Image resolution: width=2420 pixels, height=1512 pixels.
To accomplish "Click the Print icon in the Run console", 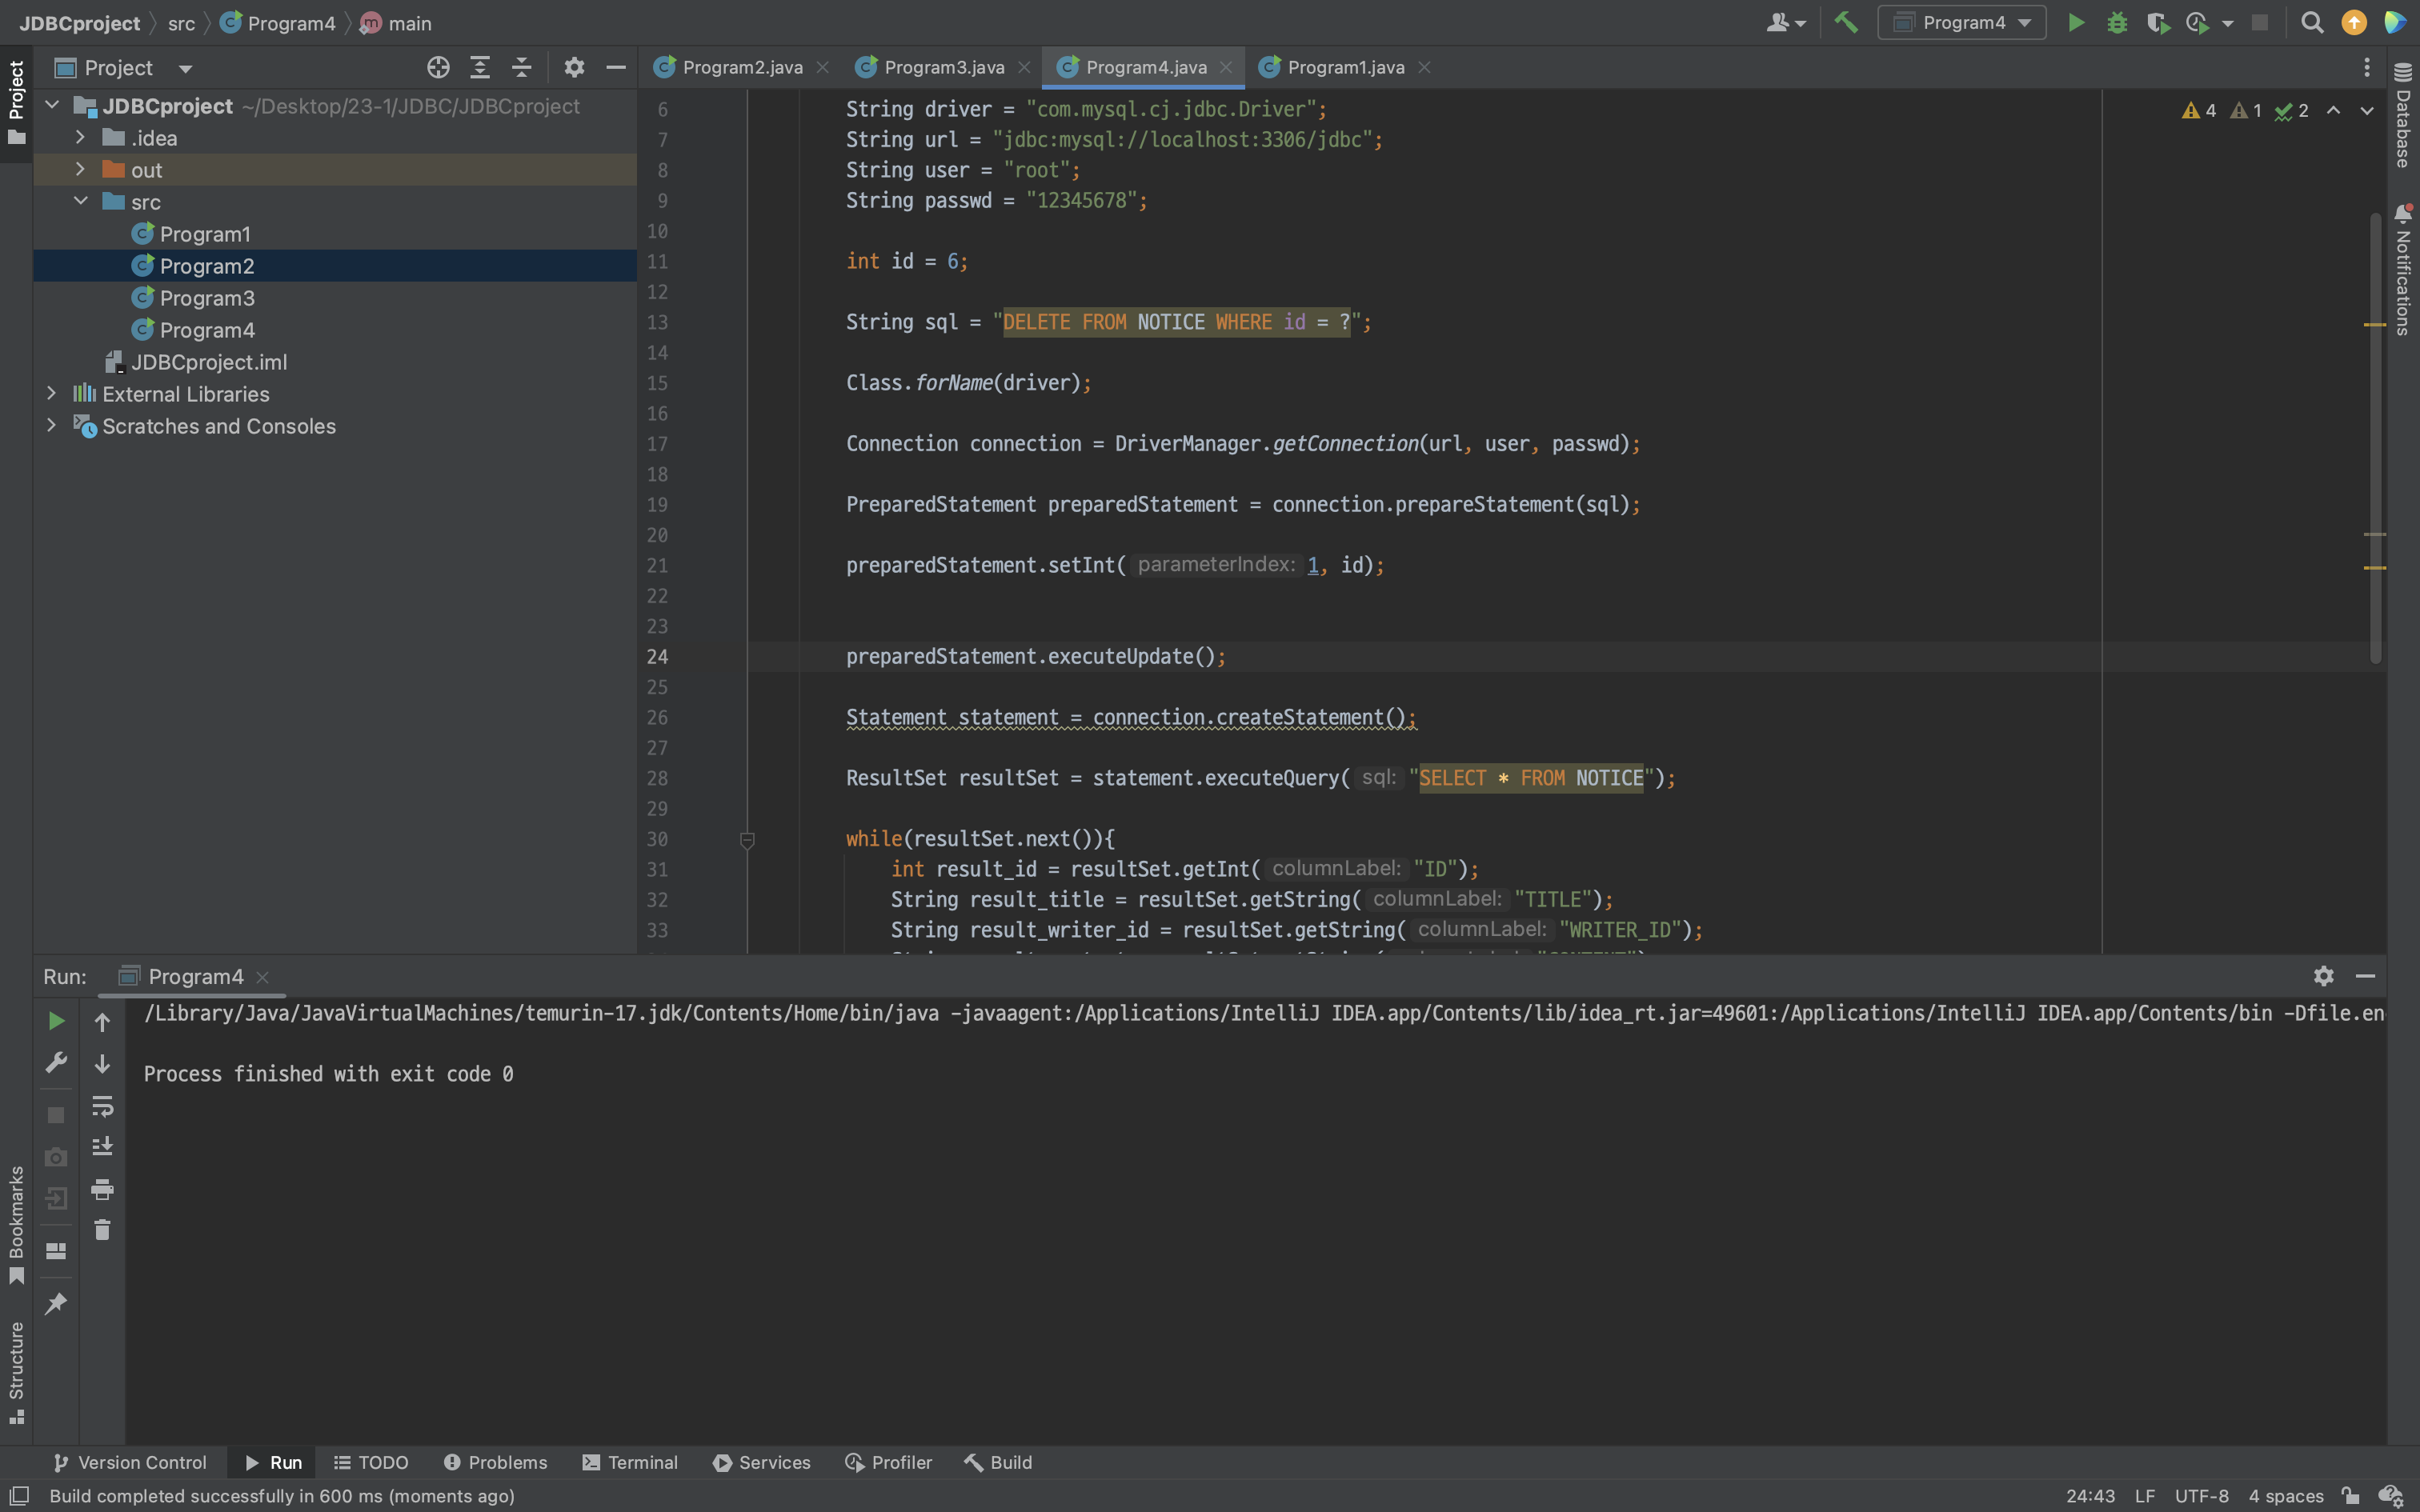I will pos(102,1189).
